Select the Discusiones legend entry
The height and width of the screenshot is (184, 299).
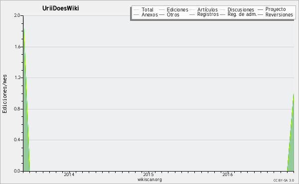(241, 9)
